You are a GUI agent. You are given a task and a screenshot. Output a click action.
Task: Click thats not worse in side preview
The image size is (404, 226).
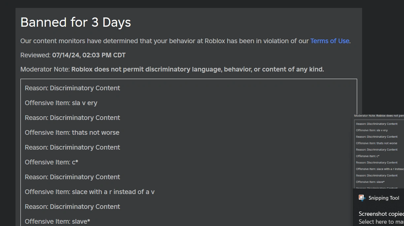pyautogui.click(x=377, y=143)
